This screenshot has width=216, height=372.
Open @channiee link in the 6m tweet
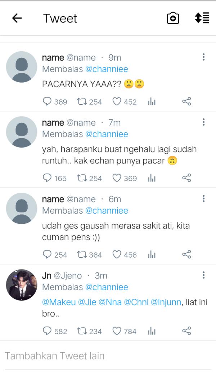(107, 210)
